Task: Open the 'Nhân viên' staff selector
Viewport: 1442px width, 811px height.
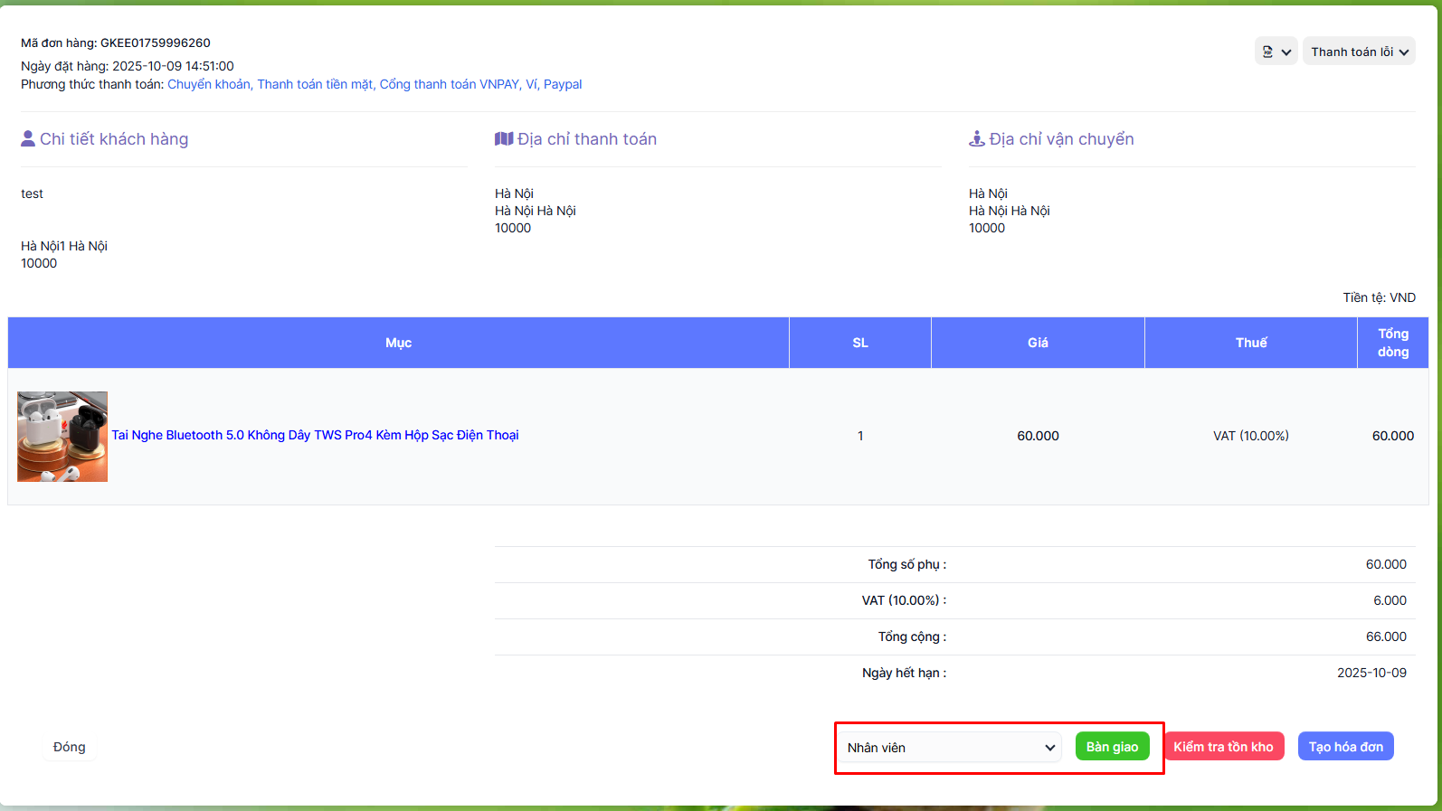Action: coord(950,748)
